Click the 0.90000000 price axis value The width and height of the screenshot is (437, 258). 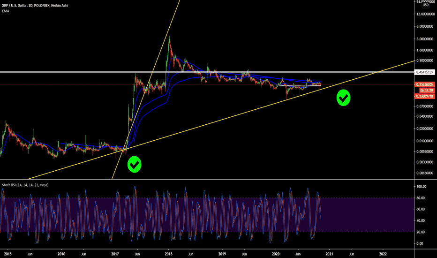[425, 61]
